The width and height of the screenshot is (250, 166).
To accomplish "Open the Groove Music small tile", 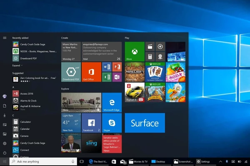I will click(x=160, y=46).
